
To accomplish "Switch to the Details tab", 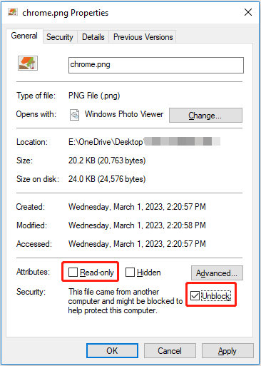I will coord(93,37).
